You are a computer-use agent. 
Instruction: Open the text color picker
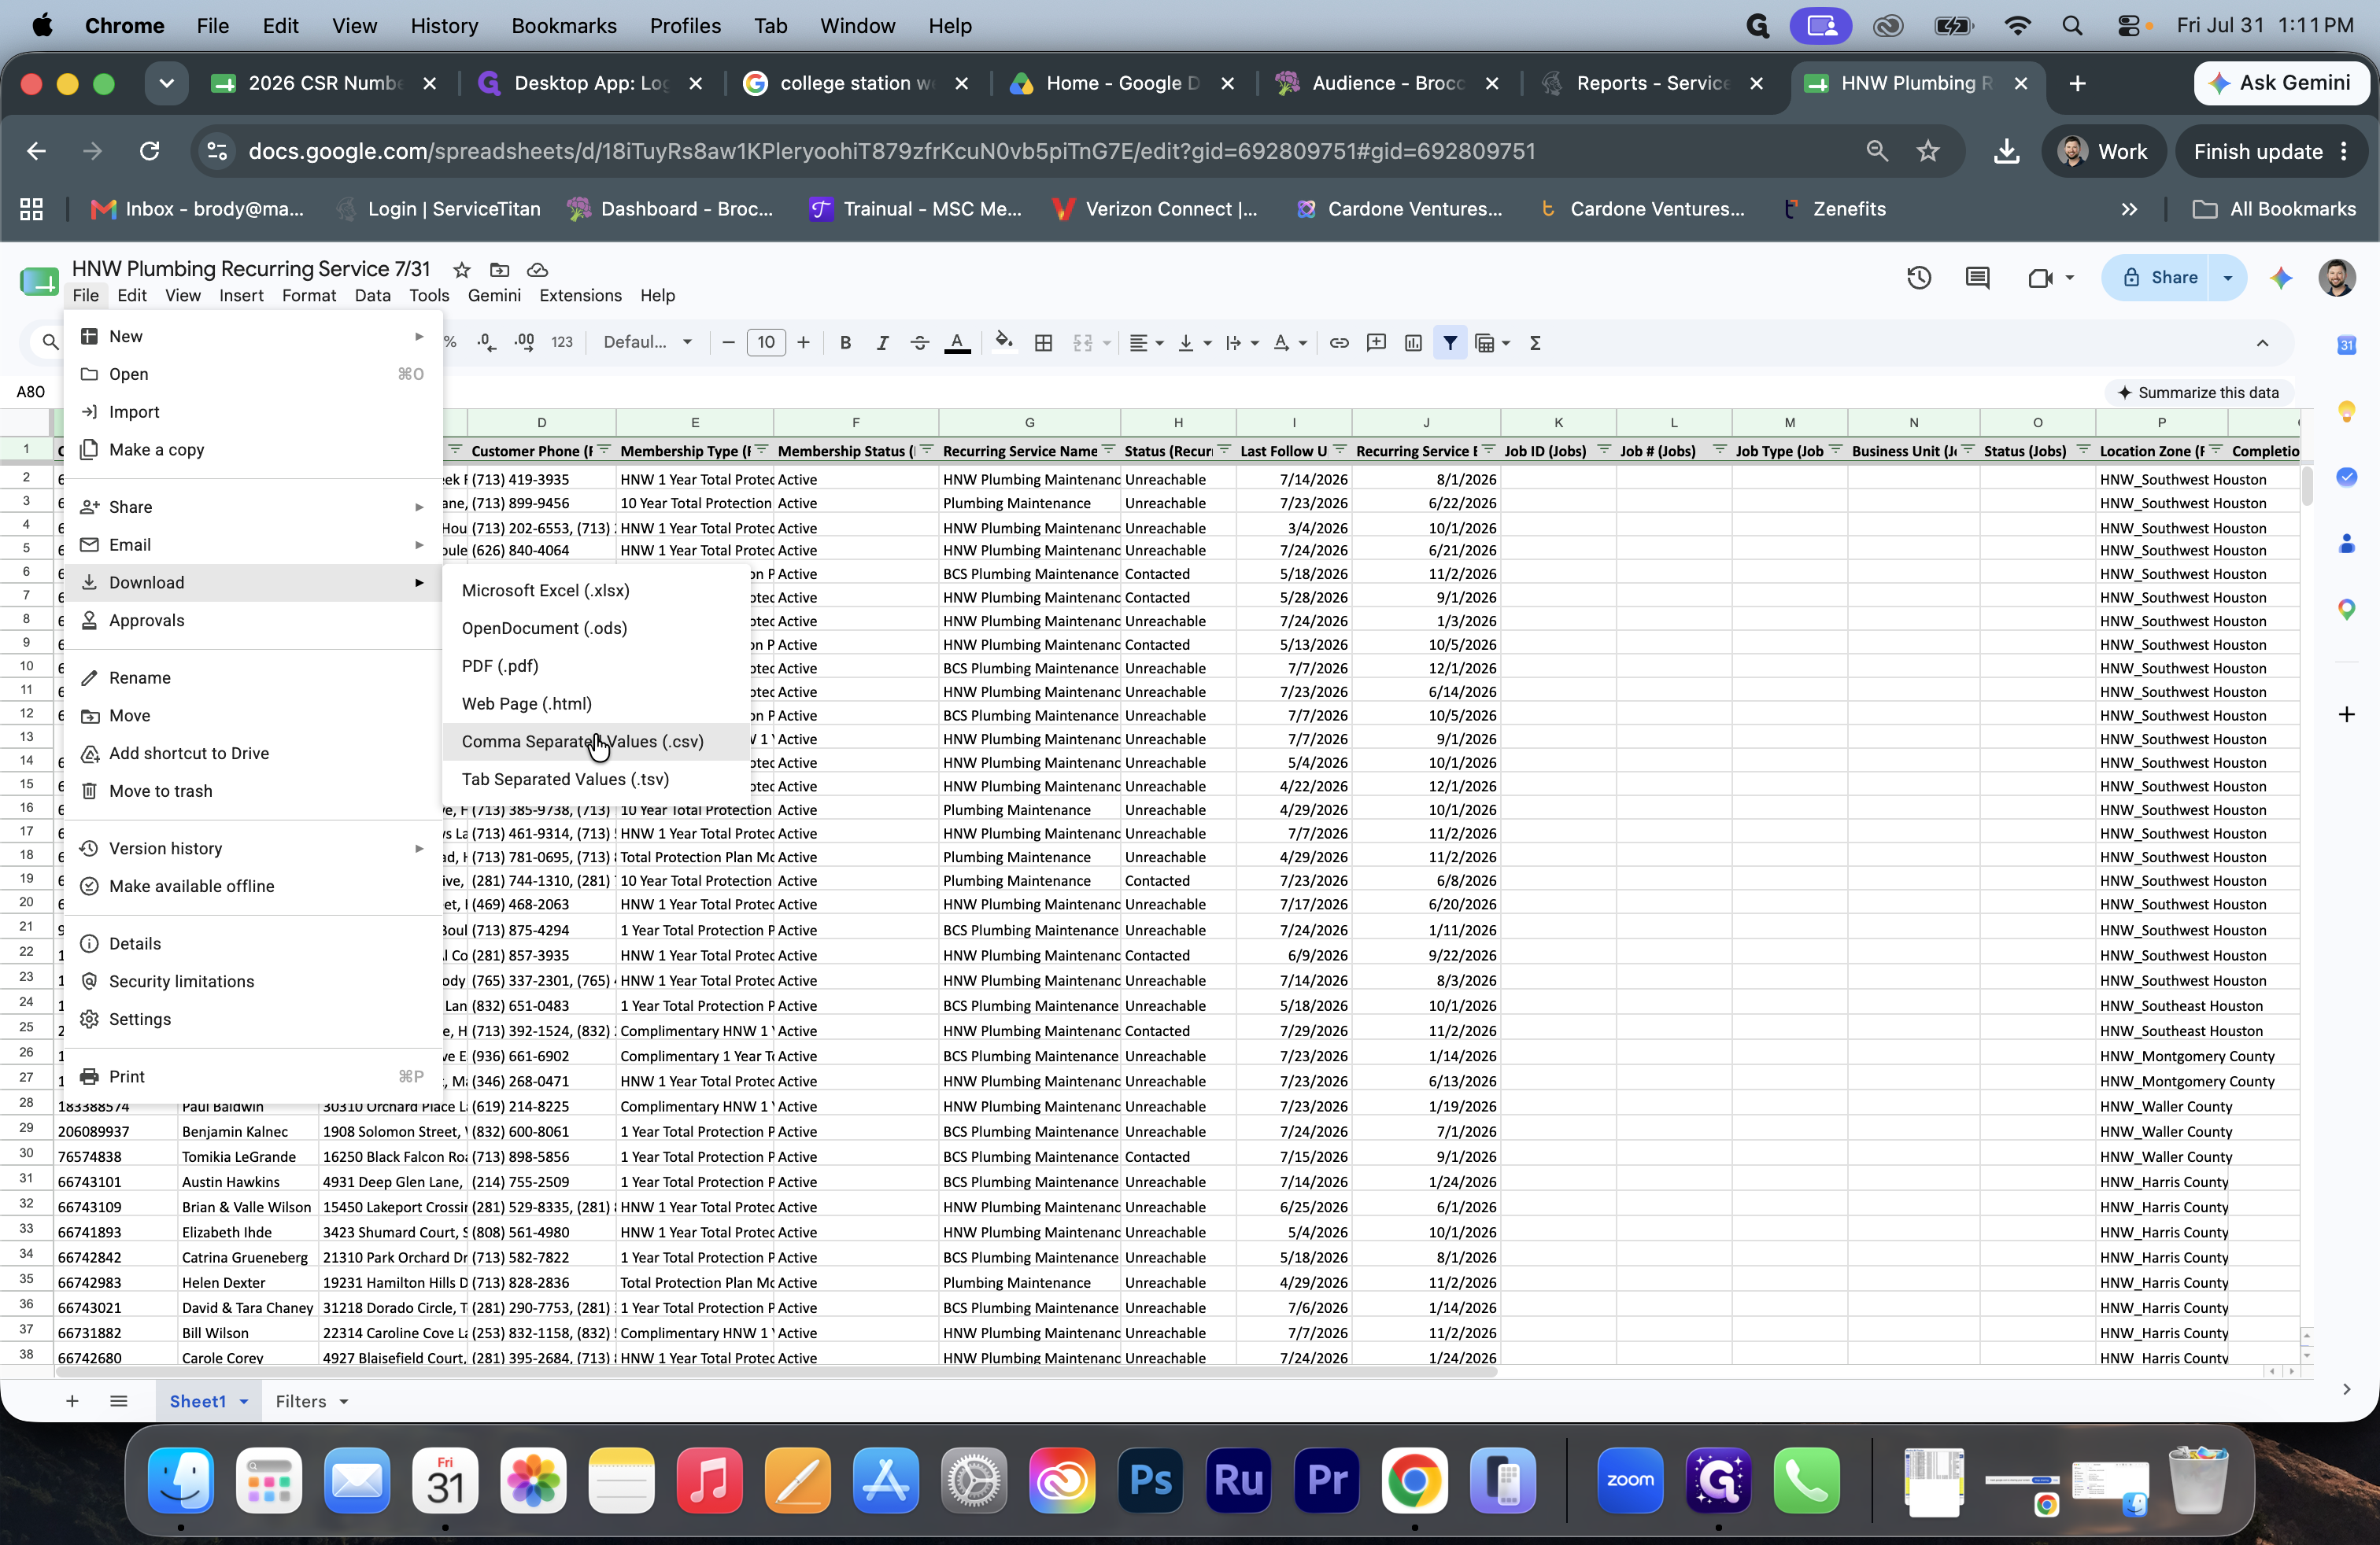point(957,343)
